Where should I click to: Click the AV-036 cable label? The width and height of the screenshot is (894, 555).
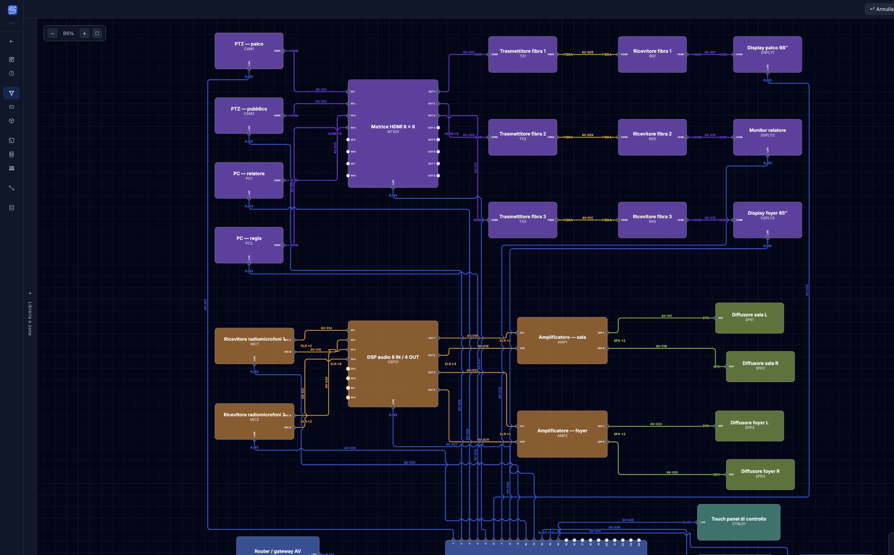350,448
